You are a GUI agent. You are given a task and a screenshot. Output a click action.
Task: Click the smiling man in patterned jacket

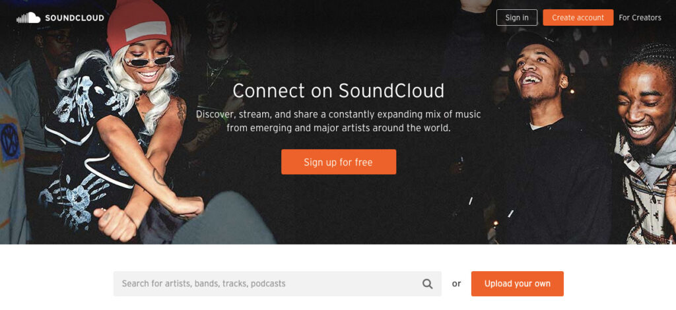pyautogui.click(x=647, y=146)
